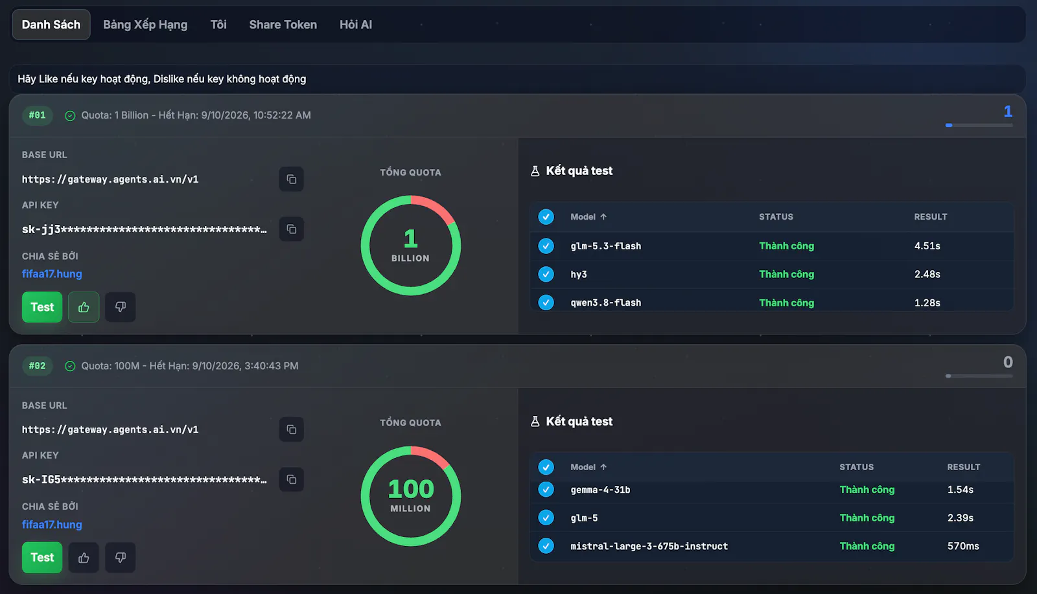Click the 100 Million quota ring chart
This screenshot has height=594, width=1037.
point(411,496)
